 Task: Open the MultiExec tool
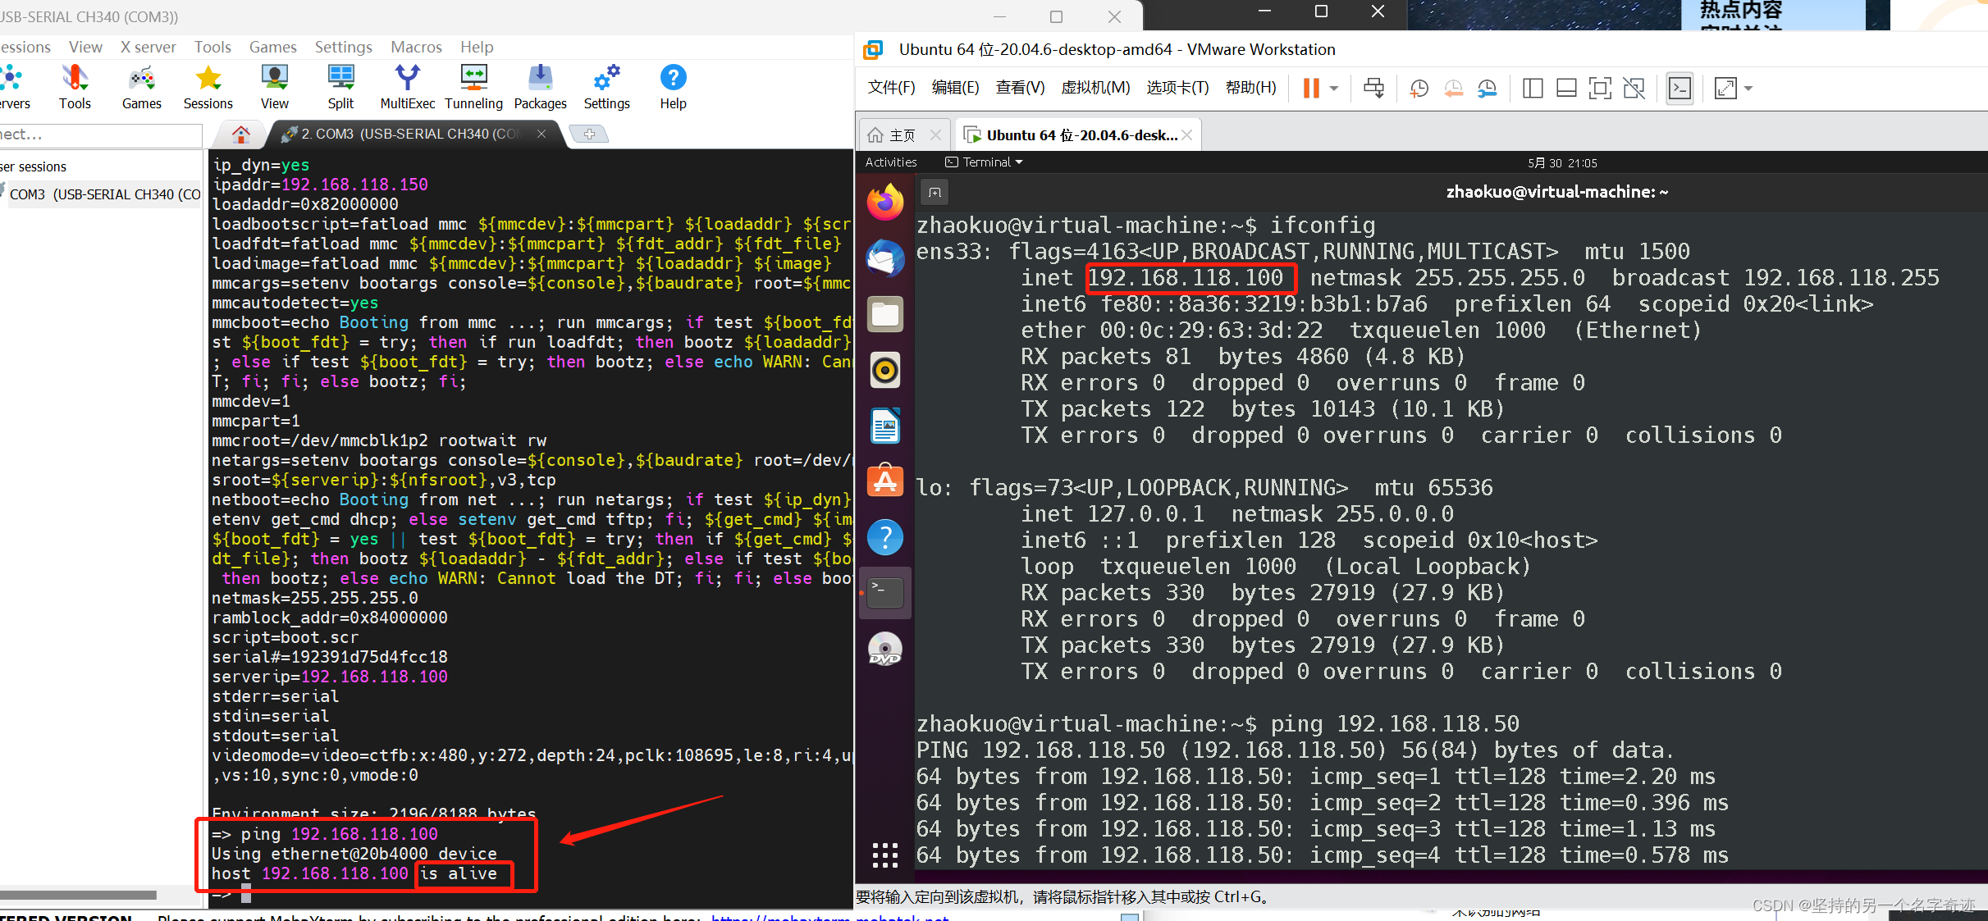coord(407,87)
